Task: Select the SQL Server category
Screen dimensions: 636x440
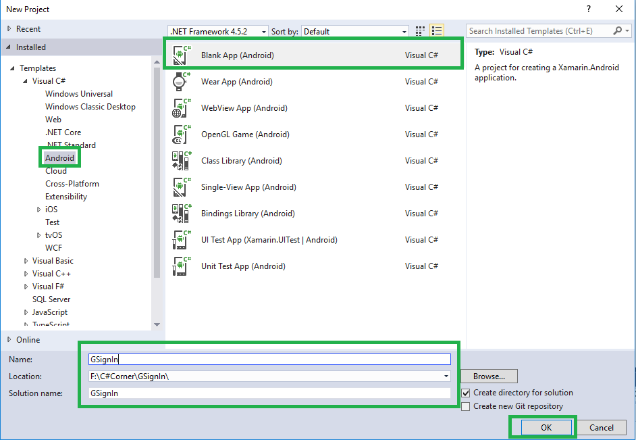Action: pyautogui.click(x=51, y=299)
